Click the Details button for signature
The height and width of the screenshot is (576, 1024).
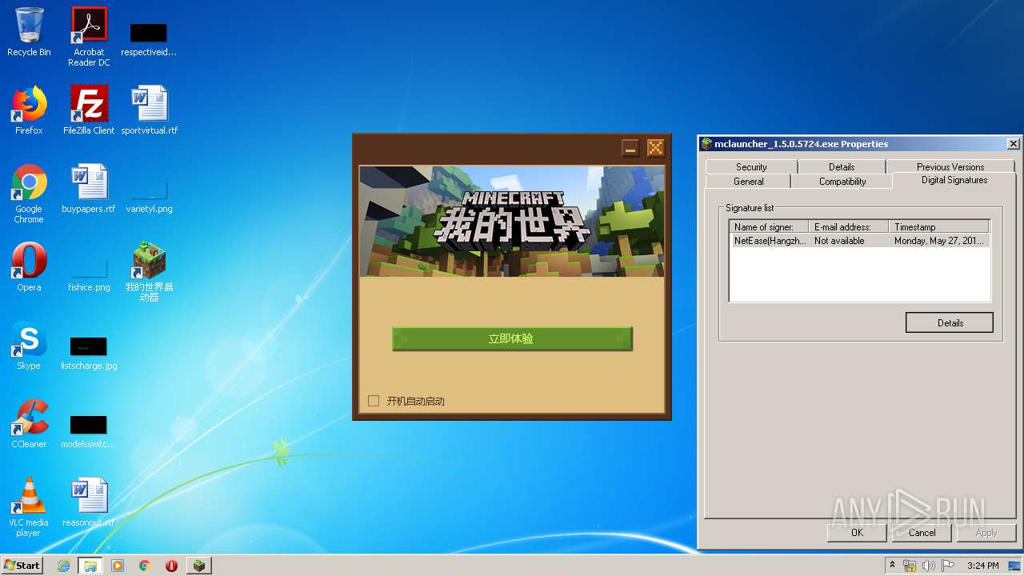click(950, 322)
